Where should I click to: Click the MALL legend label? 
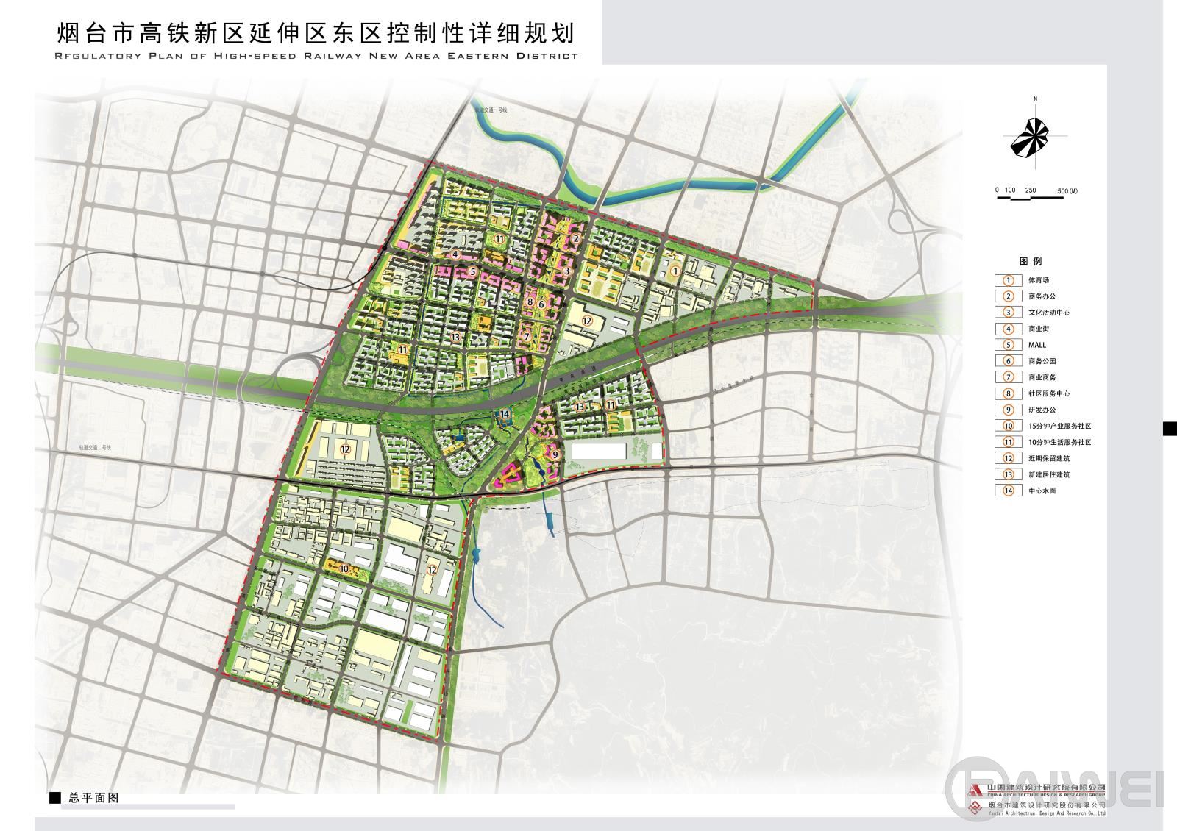click(1036, 345)
